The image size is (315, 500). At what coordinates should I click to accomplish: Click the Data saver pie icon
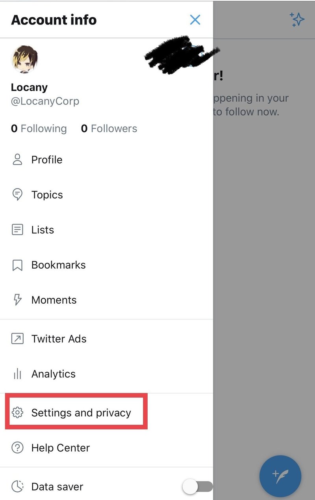tap(17, 487)
